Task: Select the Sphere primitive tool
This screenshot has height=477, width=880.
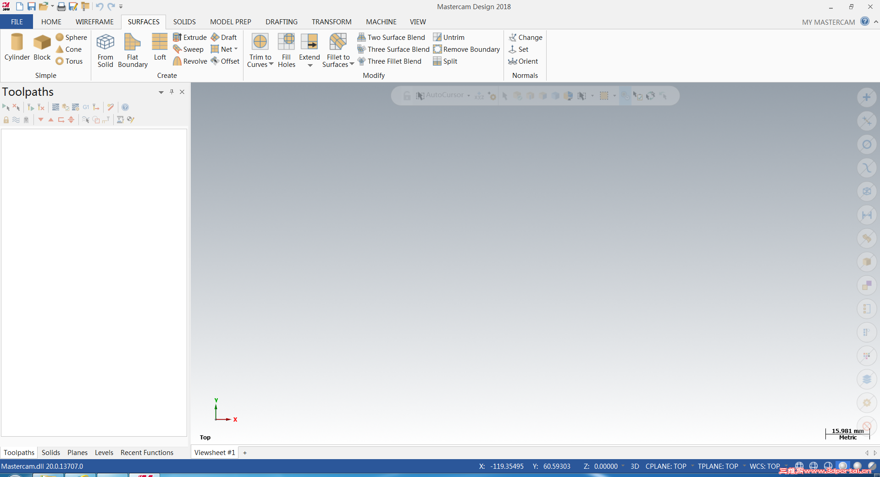Action: pyautogui.click(x=71, y=37)
